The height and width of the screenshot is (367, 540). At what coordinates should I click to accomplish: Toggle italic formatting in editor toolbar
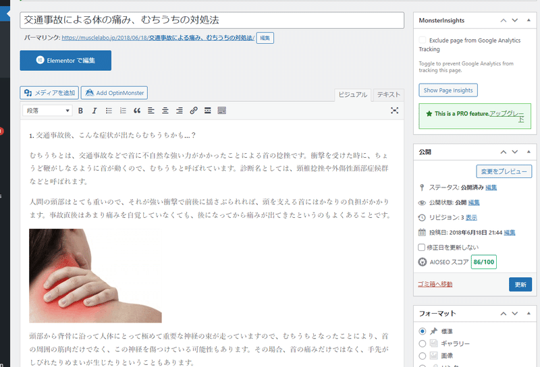point(94,111)
